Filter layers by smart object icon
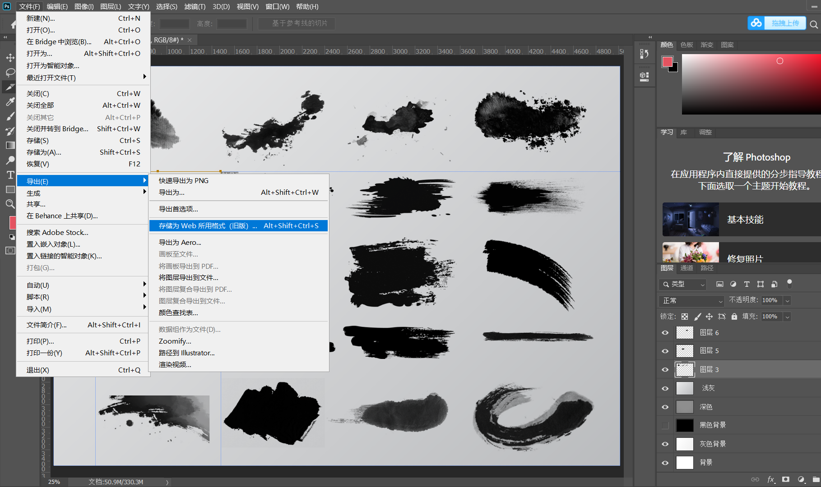The image size is (821, 487). click(774, 284)
